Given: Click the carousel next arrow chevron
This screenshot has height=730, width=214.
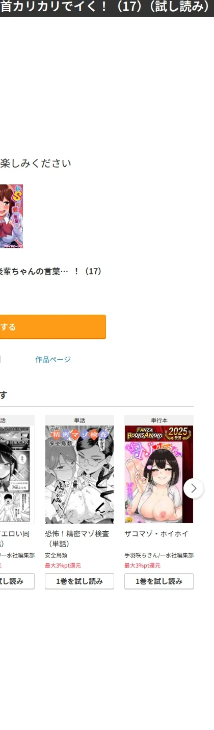Looking at the screenshot, I should (194, 488).
